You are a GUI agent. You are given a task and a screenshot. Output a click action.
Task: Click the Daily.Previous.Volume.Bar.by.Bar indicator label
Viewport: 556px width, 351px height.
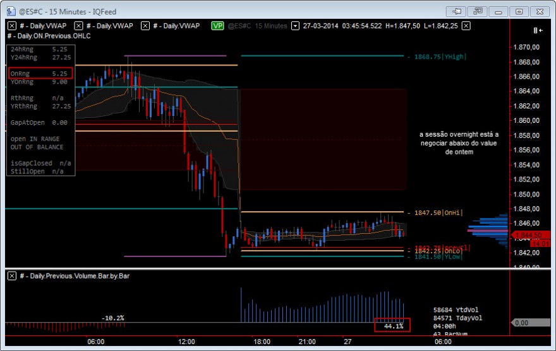coord(75,276)
